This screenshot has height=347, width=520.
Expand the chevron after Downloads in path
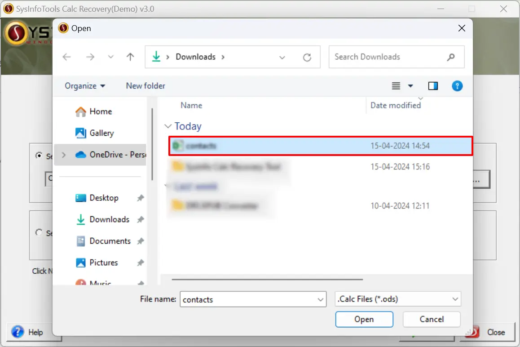click(223, 57)
